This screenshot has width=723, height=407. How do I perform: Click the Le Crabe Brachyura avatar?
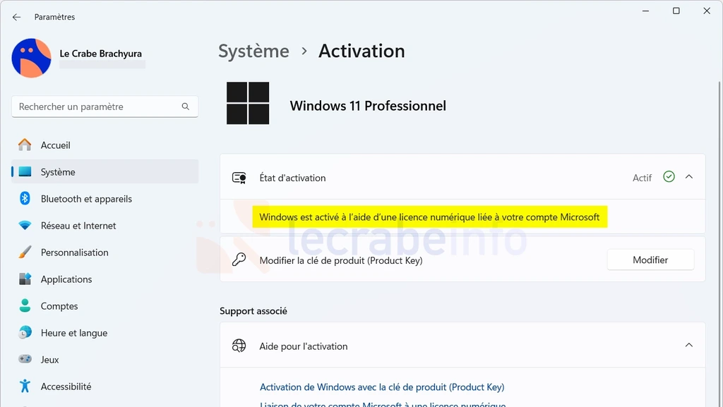(x=31, y=58)
